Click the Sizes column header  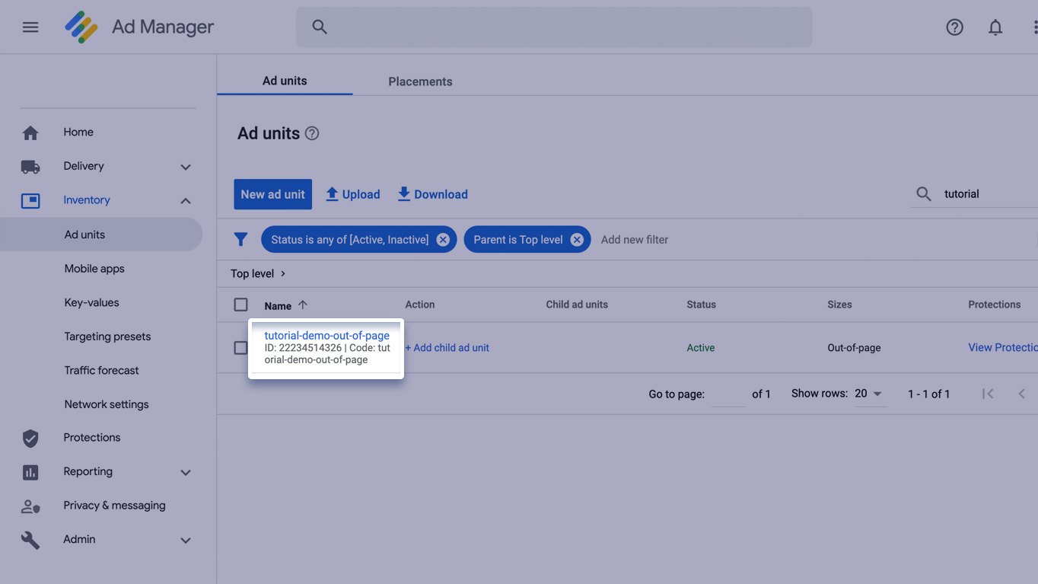click(x=840, y=305)
